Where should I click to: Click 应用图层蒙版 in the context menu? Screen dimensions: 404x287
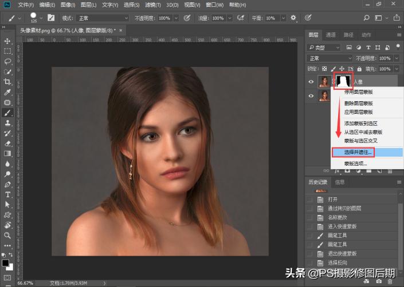pos(359,111)
